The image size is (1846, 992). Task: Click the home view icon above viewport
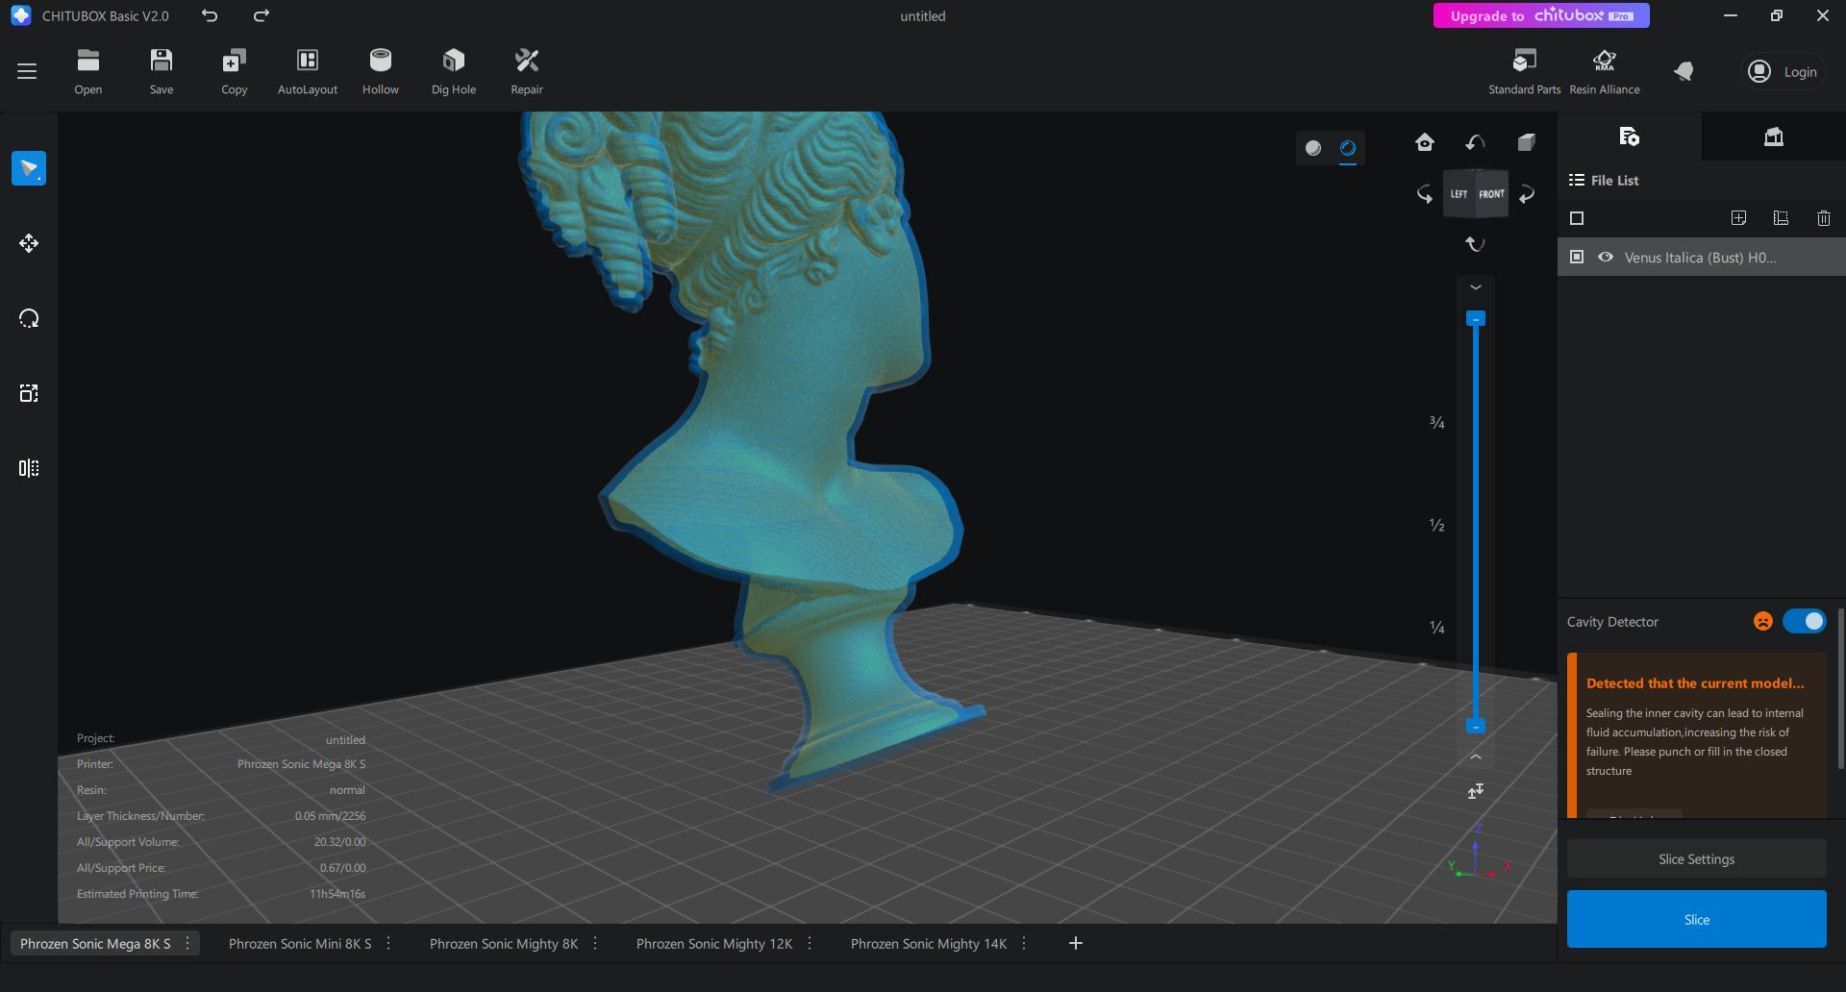1425,141
